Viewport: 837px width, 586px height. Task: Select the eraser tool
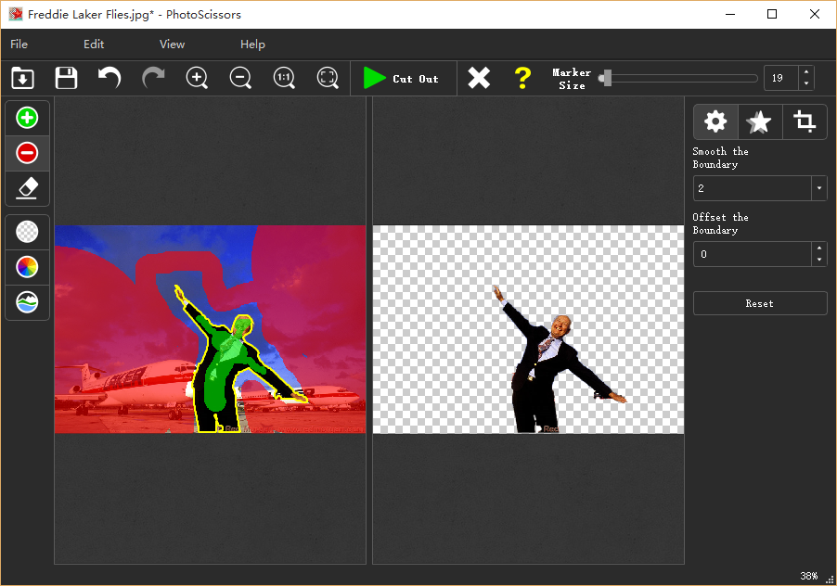(x=28, y=188)
